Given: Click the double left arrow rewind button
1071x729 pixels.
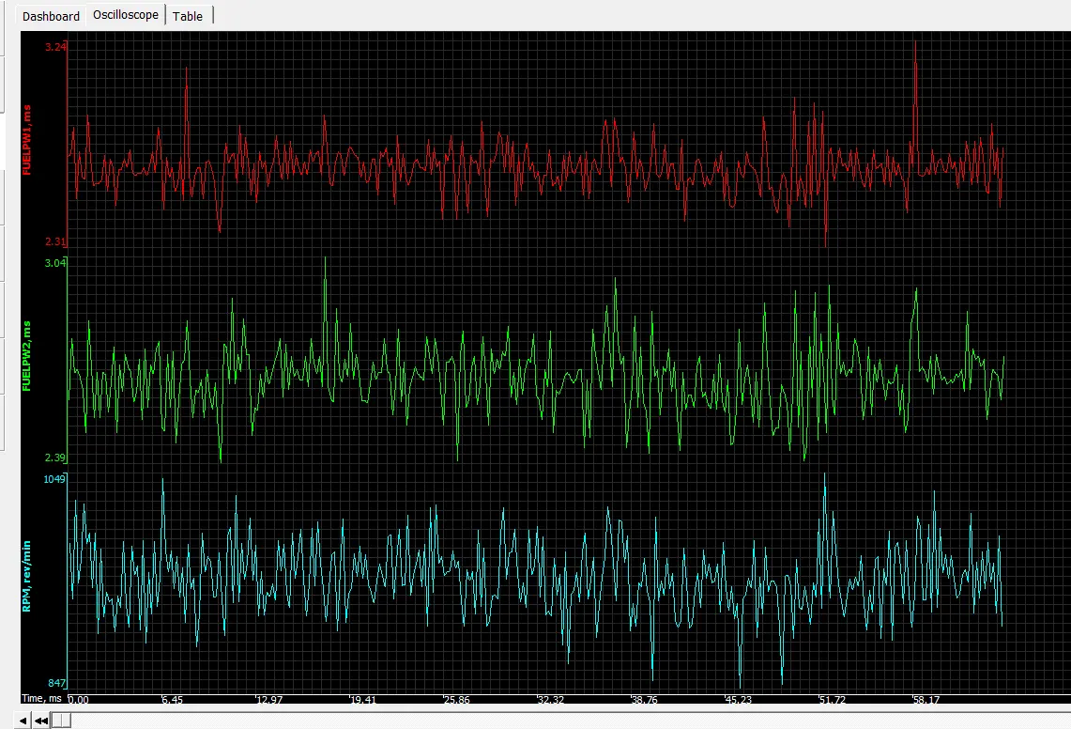Looking at the screenshot, I should 41,721.
